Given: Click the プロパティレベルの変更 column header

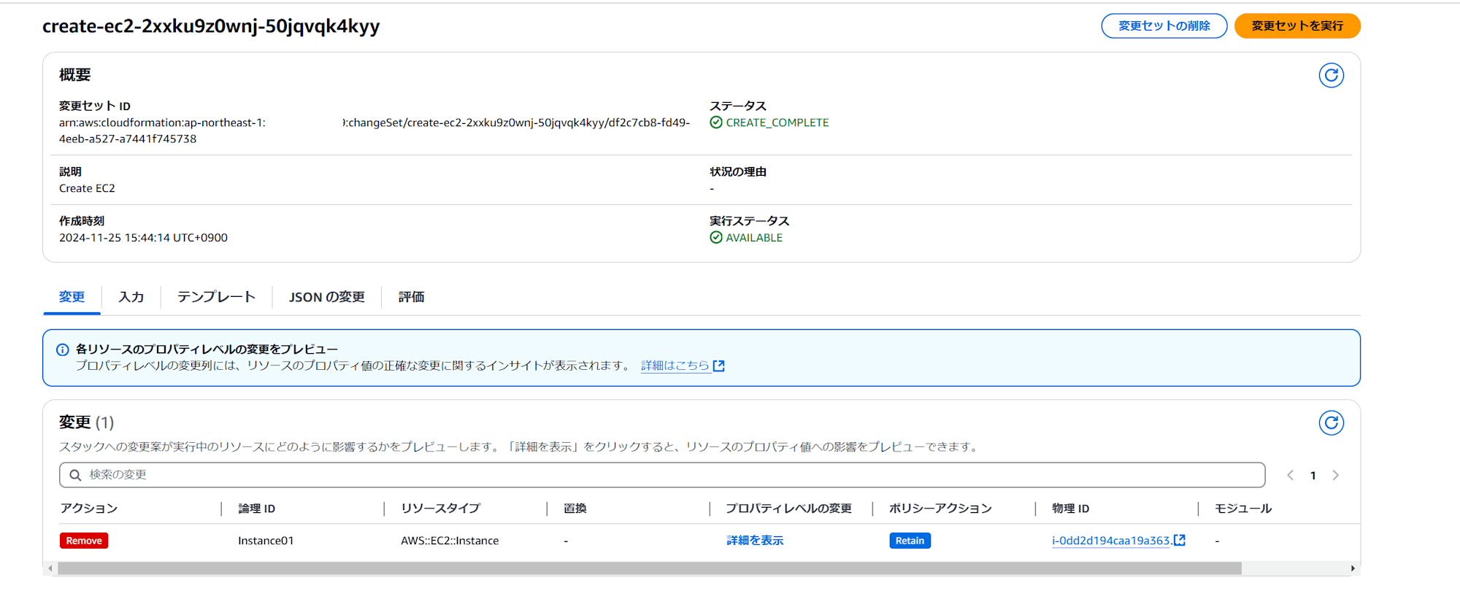Looking at the screenshot, I should pos(789,508).
